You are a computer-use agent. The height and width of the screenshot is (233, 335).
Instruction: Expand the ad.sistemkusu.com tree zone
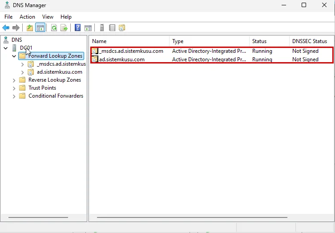click(x=22, y=72)
